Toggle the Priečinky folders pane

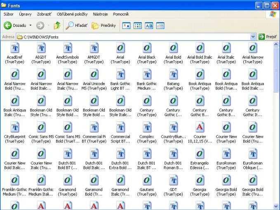point(104,26)
